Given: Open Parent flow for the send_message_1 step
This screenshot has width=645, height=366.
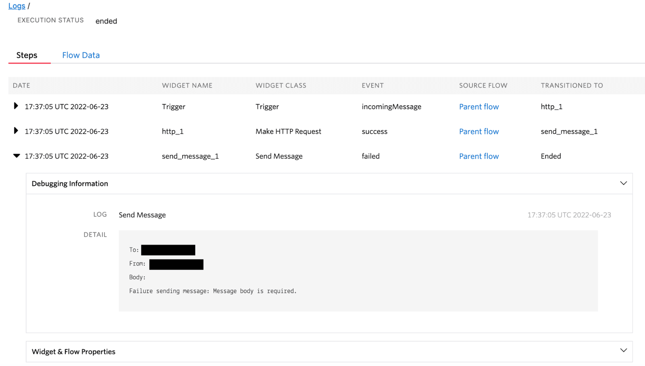Looking at the screenshot, I should (x=479, y=156).
